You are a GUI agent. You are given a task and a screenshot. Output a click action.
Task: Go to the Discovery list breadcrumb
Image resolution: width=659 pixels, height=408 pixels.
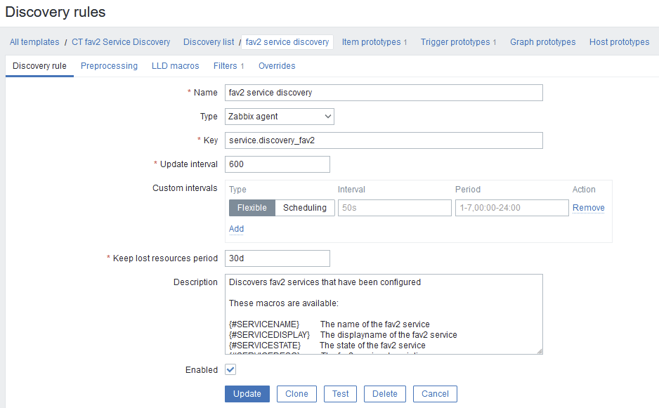coord(209,42)
